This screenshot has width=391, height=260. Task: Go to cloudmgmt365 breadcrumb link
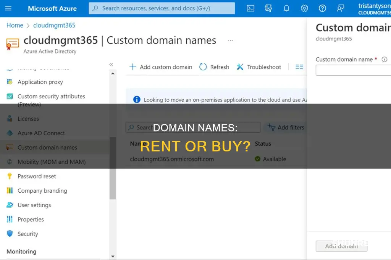(54, 25)
